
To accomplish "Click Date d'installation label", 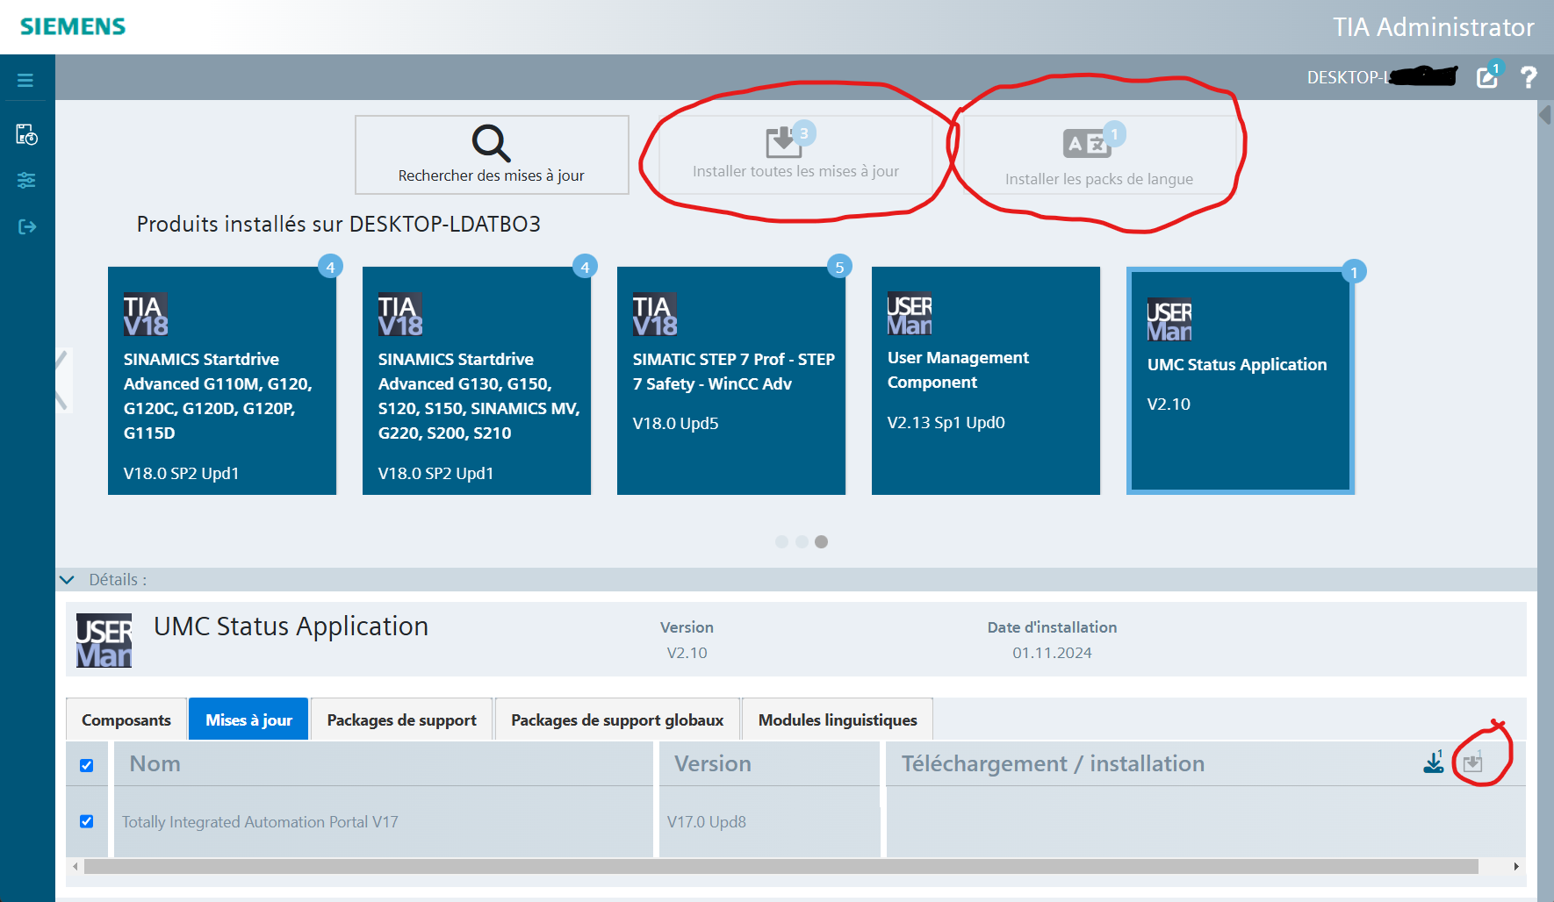I will coord(1052,627).
